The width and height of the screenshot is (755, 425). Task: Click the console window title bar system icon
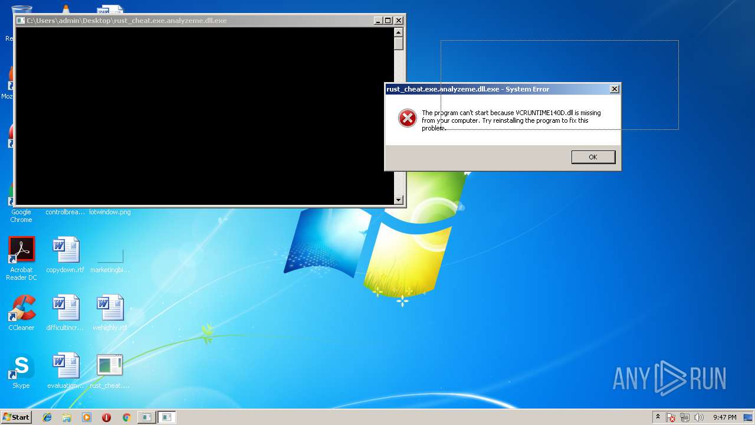coord(21,21)
